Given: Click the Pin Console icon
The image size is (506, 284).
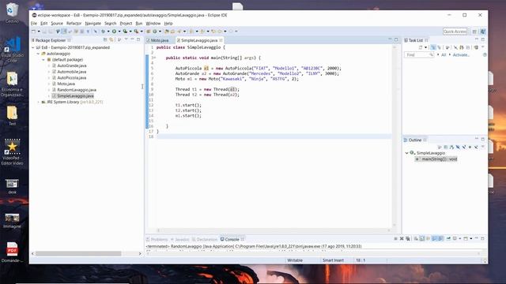Looking at the screenshot, I should pyautogui.click(x=448, y=238).
